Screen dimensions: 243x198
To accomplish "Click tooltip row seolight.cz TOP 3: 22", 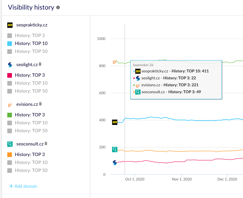I will coord(164,78).
